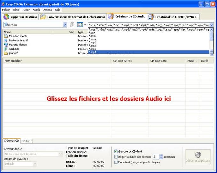Viewport: 217px width, 173px height.
Task: Increase silence duration with up arrow
Action: coord(161,155)
